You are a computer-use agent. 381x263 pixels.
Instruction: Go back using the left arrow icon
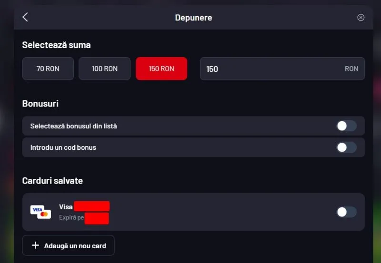click(25, 17)
